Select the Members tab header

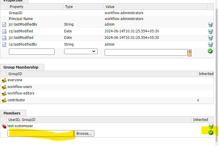pos(13,113)
